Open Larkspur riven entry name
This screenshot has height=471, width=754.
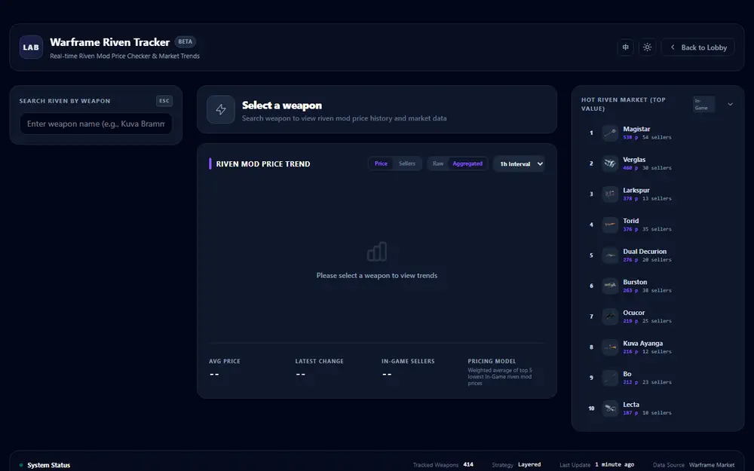pos(636,191)
